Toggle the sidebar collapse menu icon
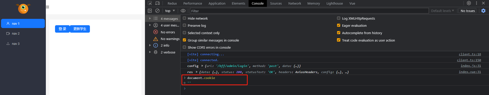This screenshot has width=489, height=95. pos(47,7)
